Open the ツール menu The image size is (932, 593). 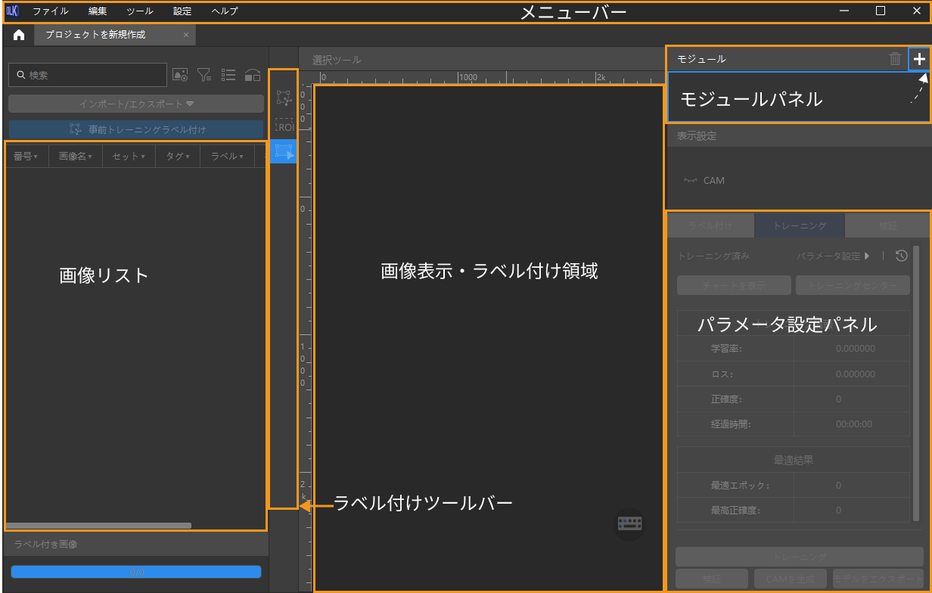coord(140,11)
